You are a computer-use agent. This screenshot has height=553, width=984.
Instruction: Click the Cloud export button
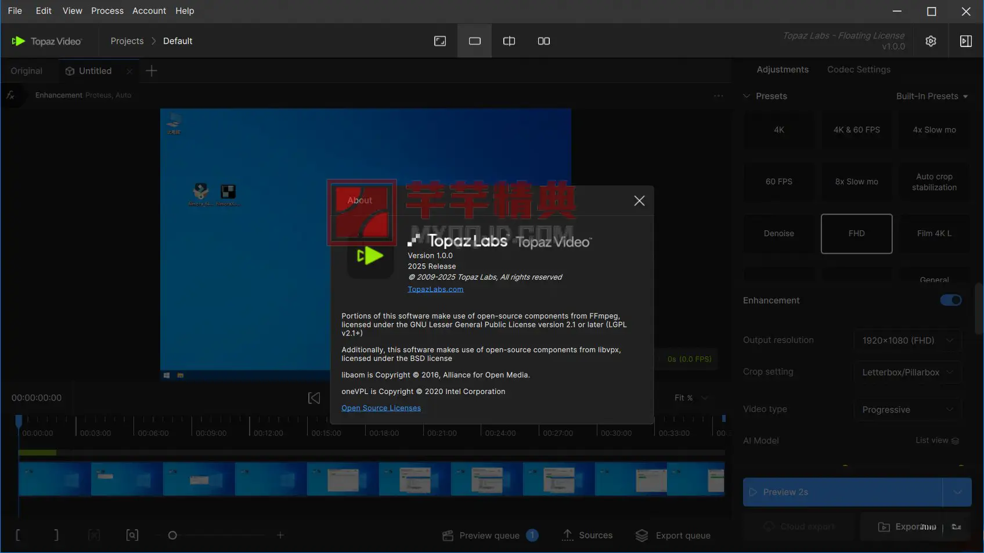coord(799,527)
